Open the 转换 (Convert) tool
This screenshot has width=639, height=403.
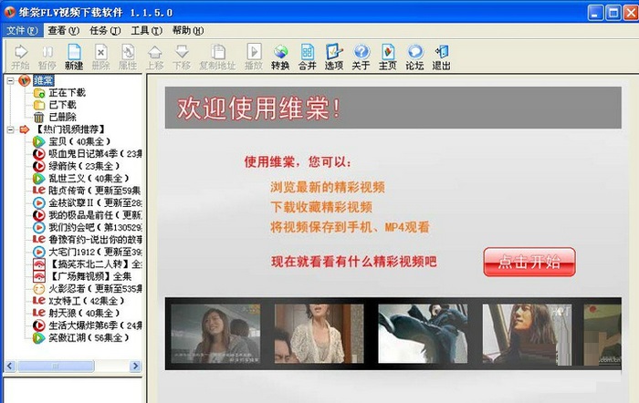280,57
